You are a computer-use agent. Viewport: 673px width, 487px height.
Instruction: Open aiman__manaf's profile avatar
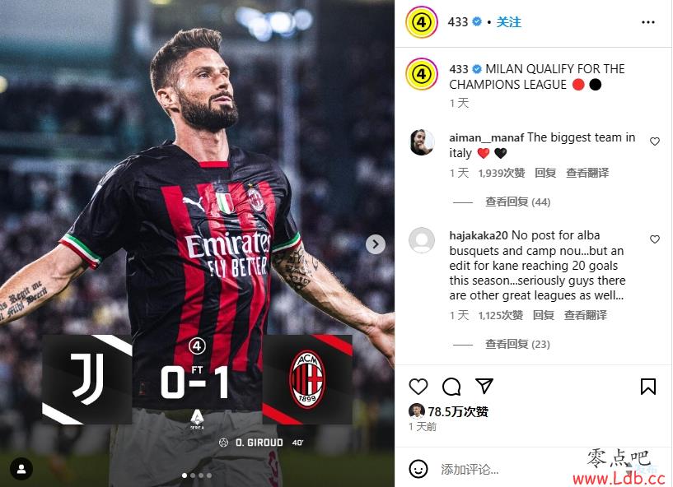[x=422, y=142]
